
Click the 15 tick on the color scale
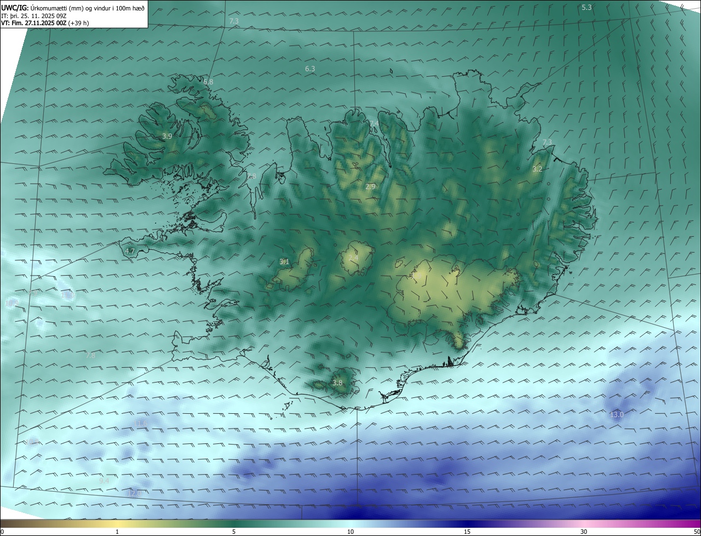(467, 532)
